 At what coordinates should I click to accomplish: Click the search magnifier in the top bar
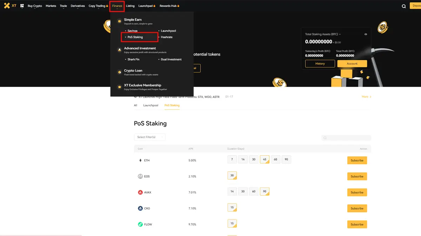pos(404,6)
